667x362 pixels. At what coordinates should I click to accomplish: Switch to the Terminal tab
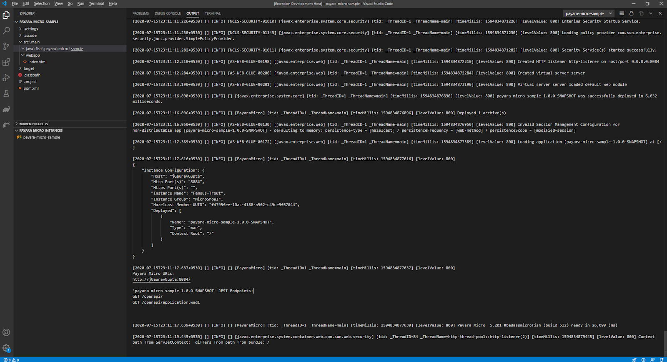[x=213, y=13]
